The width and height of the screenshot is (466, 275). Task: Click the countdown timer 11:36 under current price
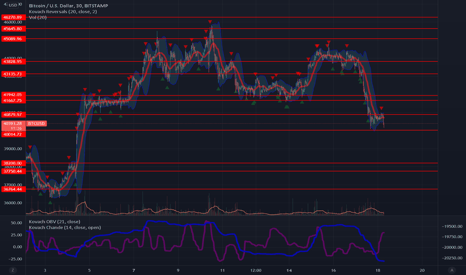tap(16, 128)
